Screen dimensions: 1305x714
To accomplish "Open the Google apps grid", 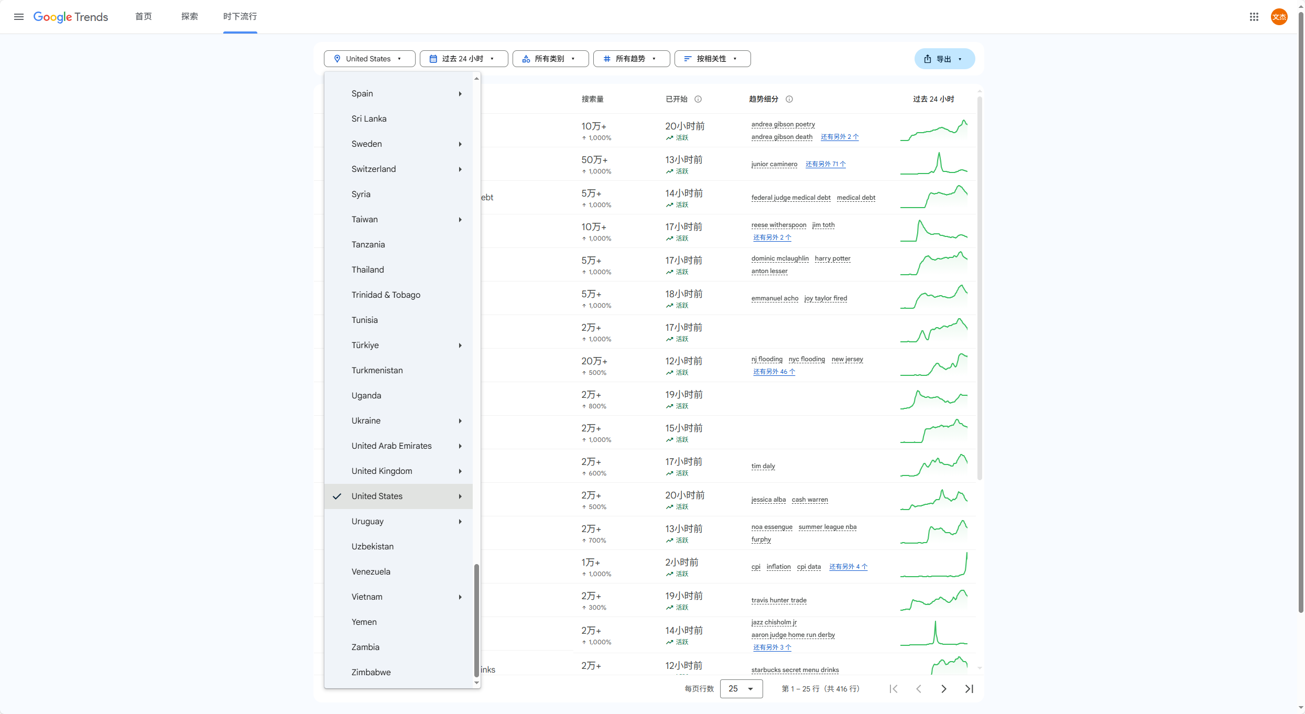I will (1254, 17).
